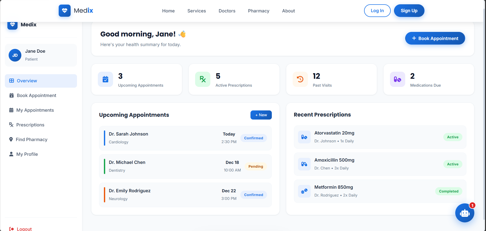
Task: Click the Amoxicillin capsules icon
Action: click(x=304, y=164)
